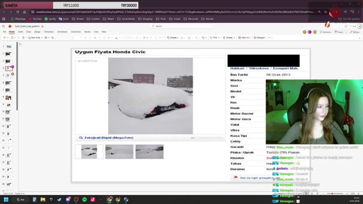The image size is (363, 204).
Task: Click the TikTok icon in taskbar
Action: coord(93,199)
